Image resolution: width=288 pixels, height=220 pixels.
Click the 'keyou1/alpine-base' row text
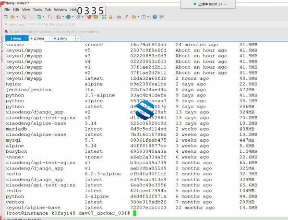click(33, 208)
